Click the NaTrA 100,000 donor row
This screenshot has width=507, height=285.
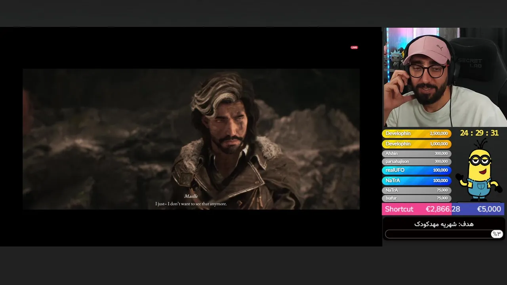pyautogui.click(x=416, y=180)
